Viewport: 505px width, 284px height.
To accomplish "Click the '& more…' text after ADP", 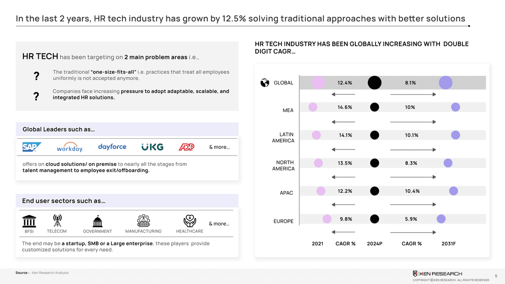I will (219, 147).
